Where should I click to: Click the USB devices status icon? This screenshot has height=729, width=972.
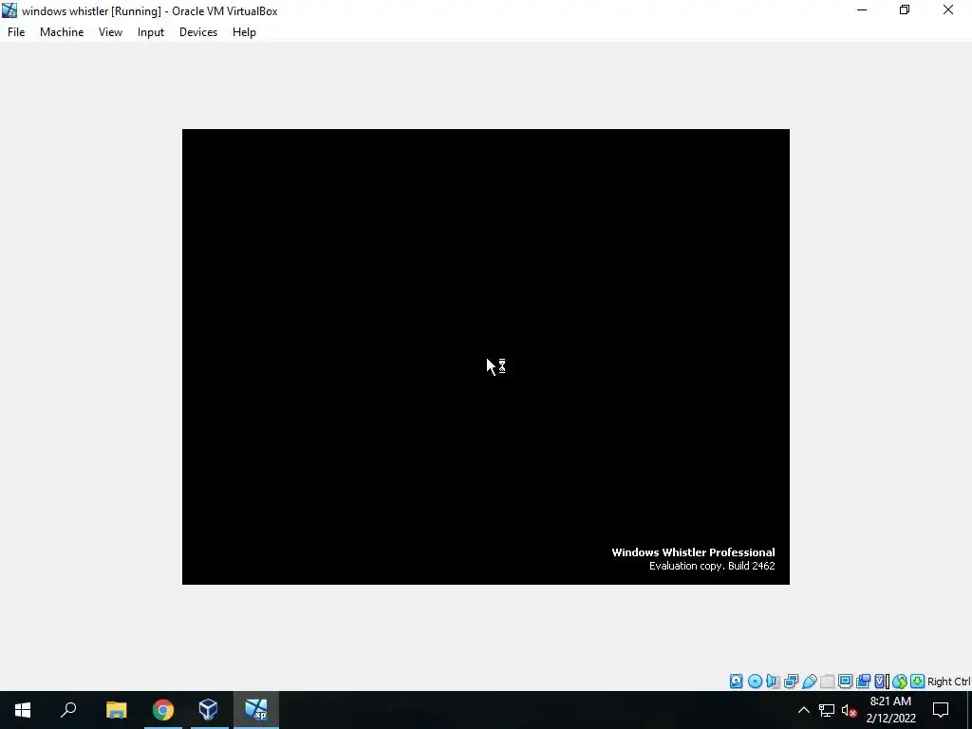tap(809, 682)
